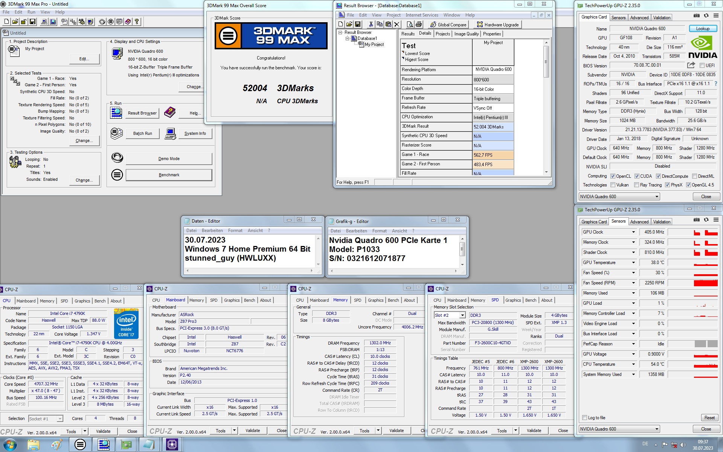Image resolution: width=723 pixels, height=452 pixels.
Task: Click BIOS export share icon in GPU-Z
Action: pyautogui.click(x=691, y=65)
